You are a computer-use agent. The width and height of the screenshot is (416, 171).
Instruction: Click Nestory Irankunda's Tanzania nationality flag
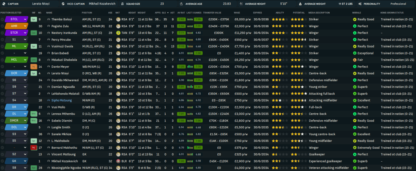pos(118,32)
